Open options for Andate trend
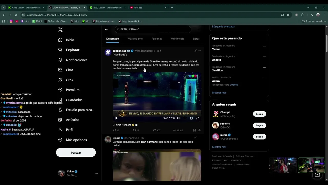 [264, 57]
